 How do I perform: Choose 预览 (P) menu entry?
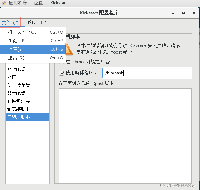coord(33,41)
